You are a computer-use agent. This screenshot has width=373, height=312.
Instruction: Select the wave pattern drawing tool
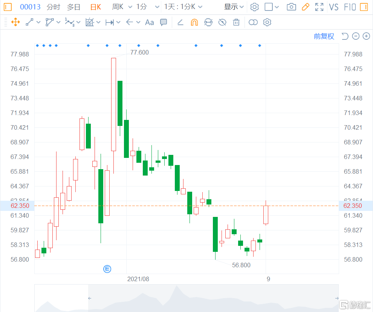pyautogui.click(x=69, y=22)
